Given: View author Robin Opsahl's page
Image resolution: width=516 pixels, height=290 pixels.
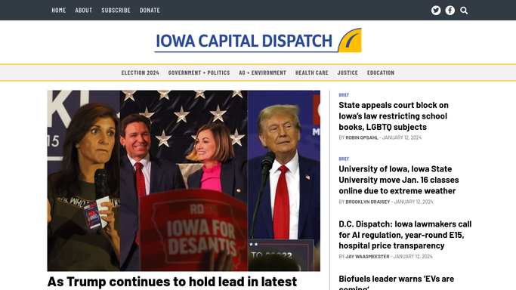Looking at the screenshot, I should pyautogui.click(x=362, y=137).
